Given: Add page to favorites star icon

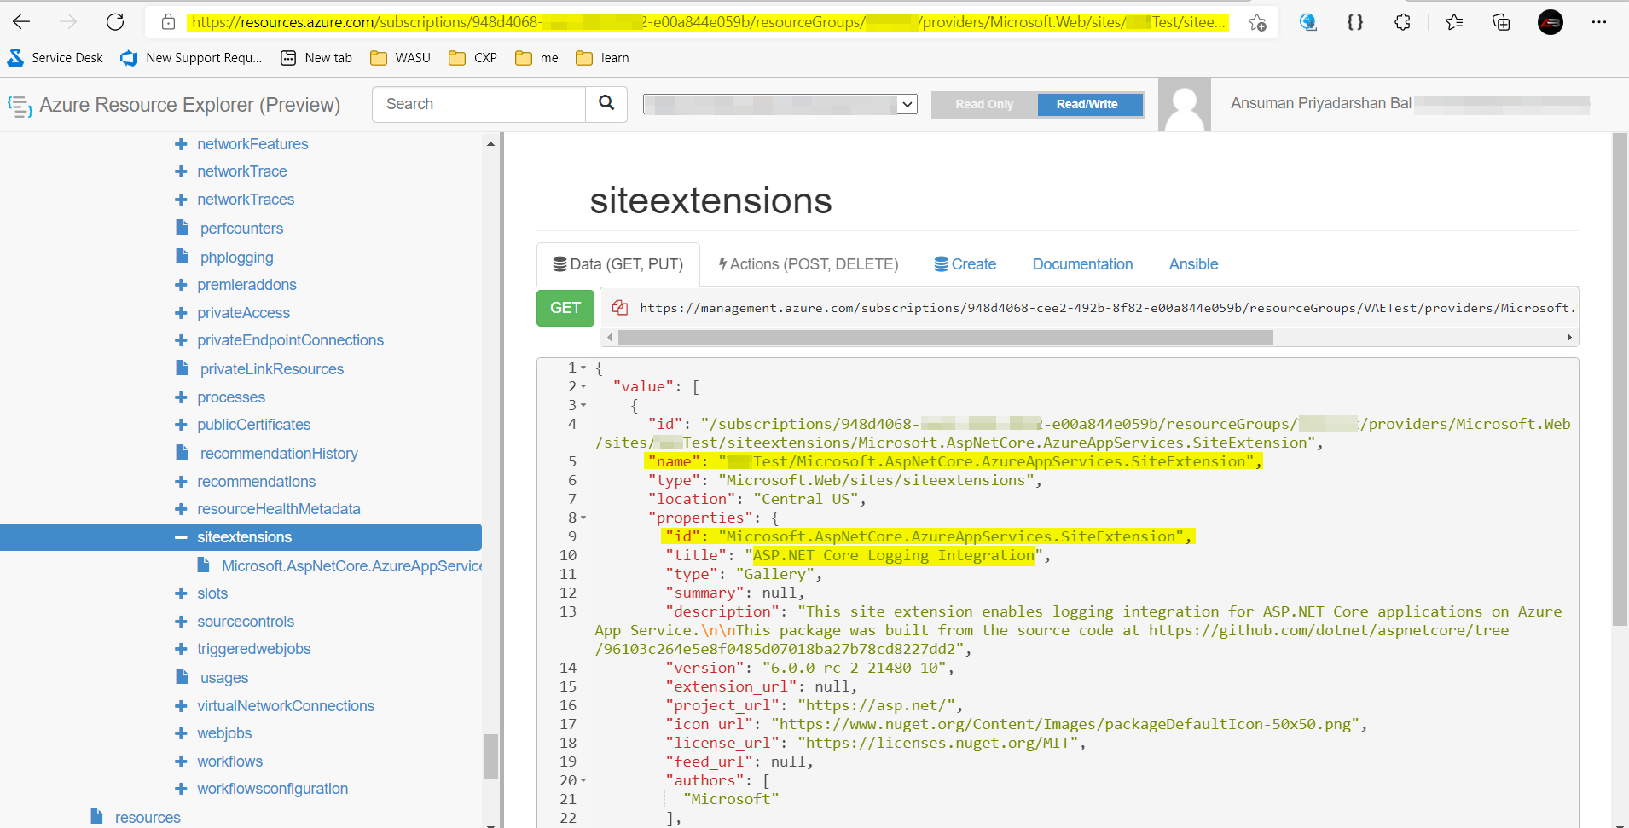Looking at the screenshot, I should click(1257, 22).
